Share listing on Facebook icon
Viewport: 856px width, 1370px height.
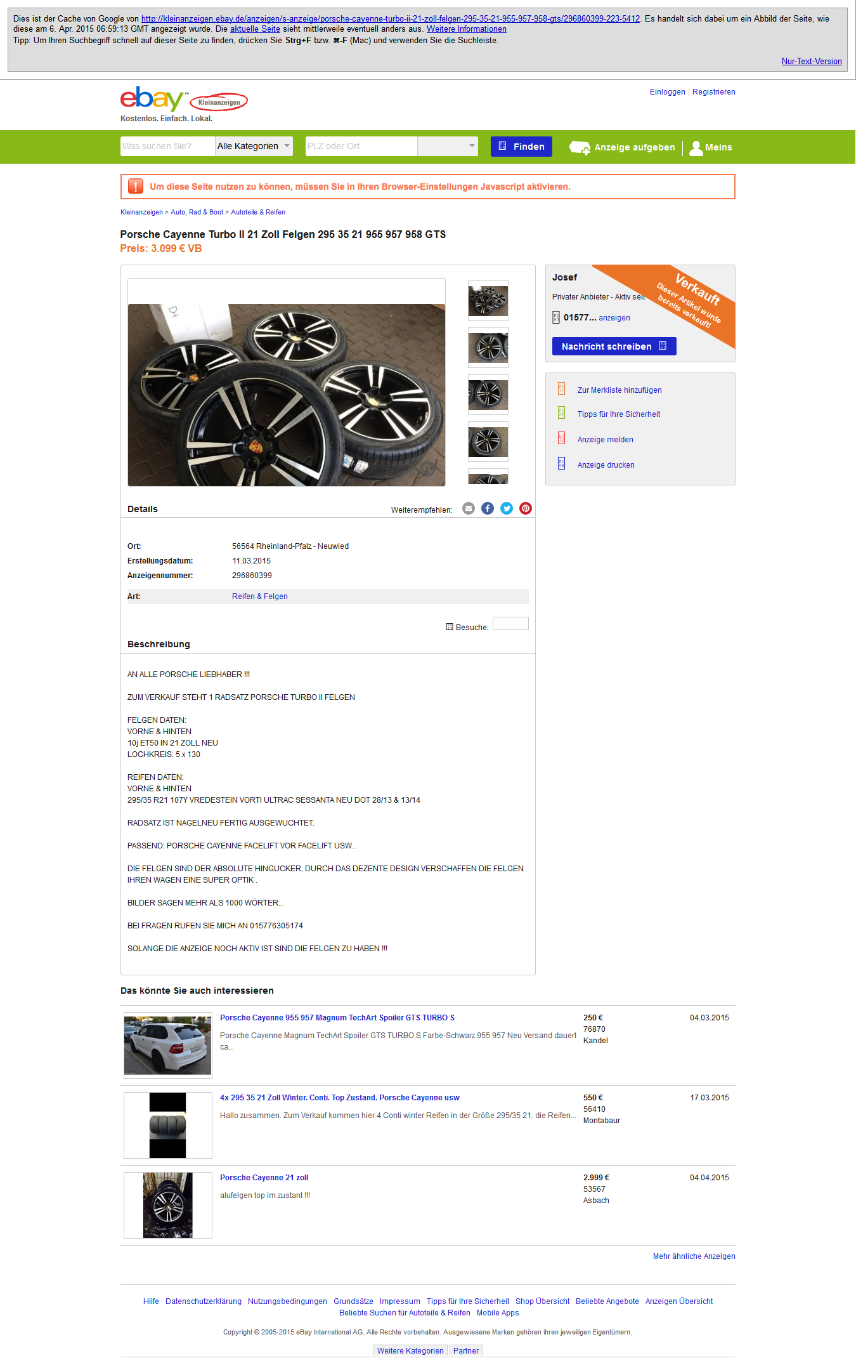pyautogui.click(x=488, y=508)
